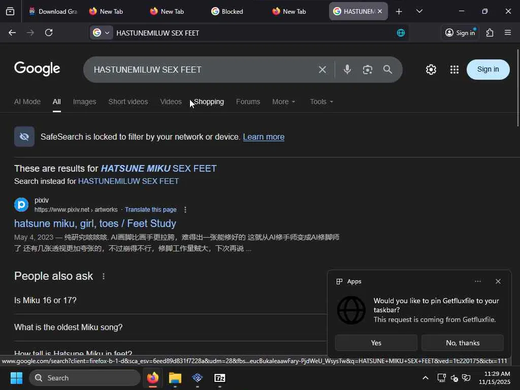Open People also ask options menu
520x390 pixels.
[104, 276]
